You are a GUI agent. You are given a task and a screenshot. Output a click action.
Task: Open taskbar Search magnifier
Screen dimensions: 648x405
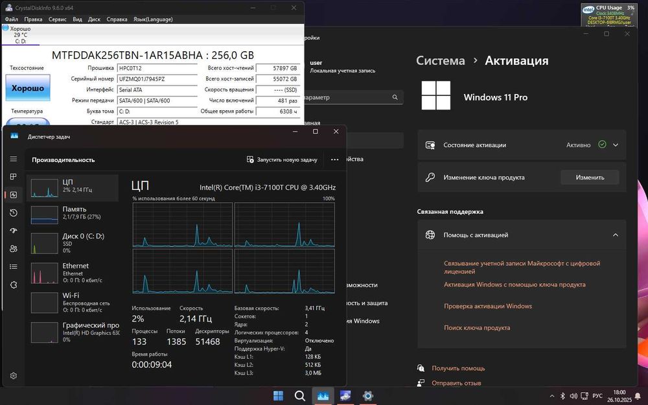point(300,396)
